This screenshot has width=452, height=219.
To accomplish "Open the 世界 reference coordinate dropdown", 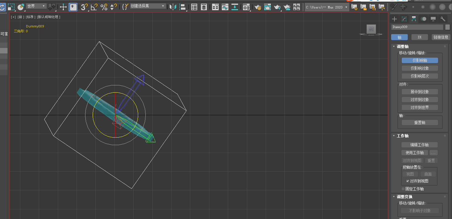I will point(36,6).
